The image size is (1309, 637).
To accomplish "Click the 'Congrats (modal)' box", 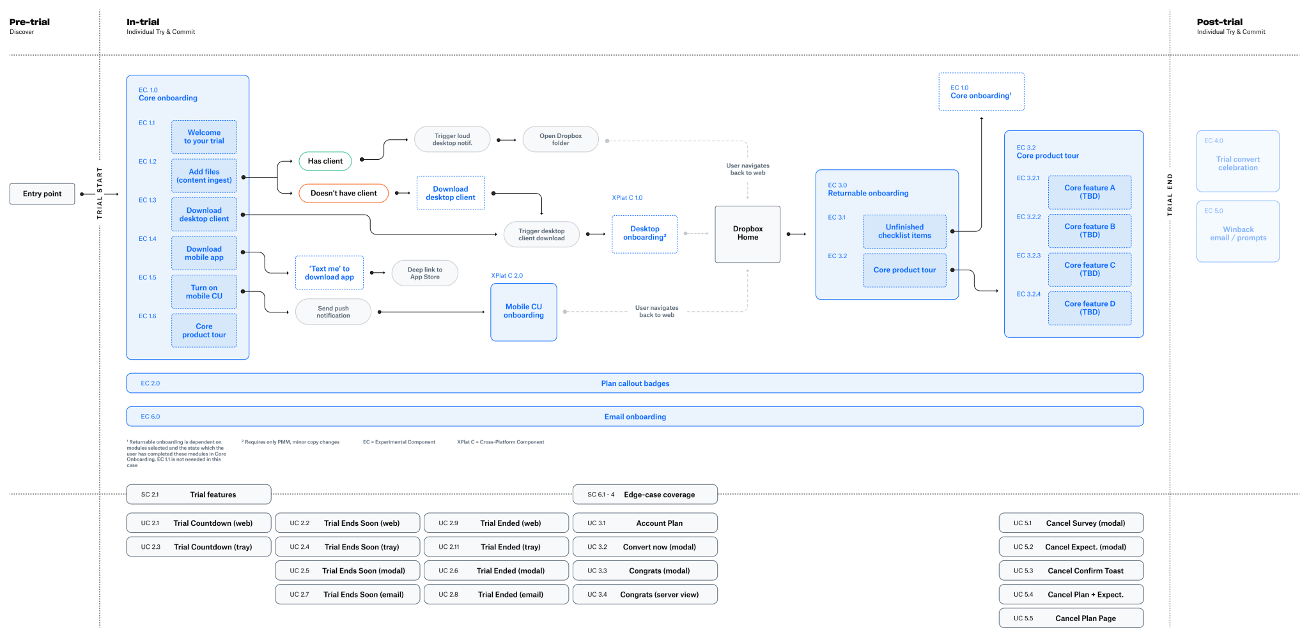I will [645, 571].
